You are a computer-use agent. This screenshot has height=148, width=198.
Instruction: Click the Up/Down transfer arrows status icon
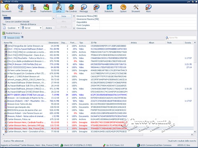104,145
